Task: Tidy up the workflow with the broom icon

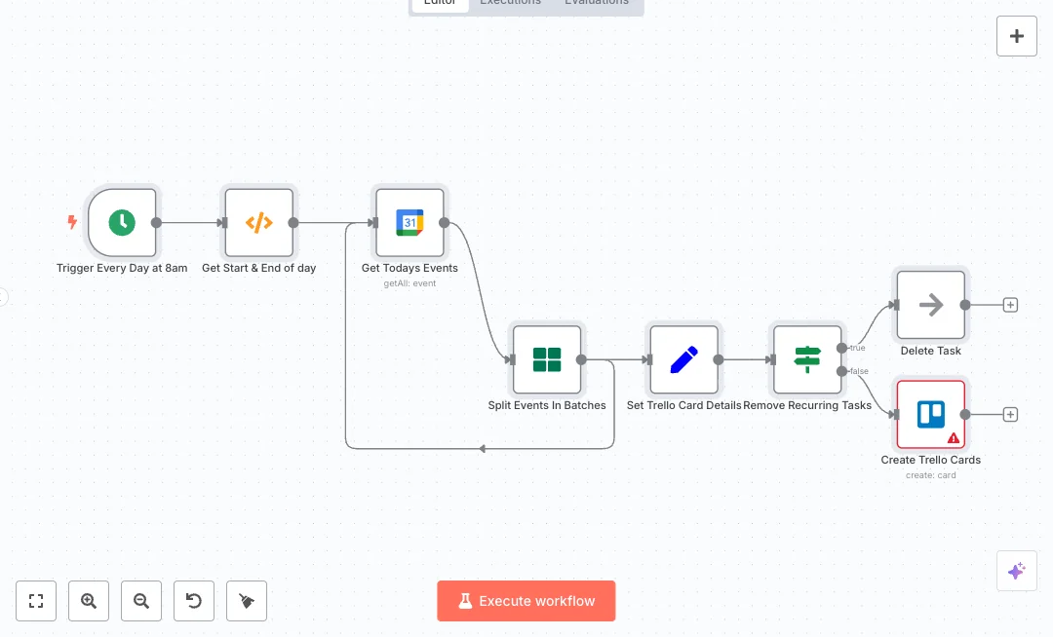Action: pyautogui.click(x=247, y=601)
